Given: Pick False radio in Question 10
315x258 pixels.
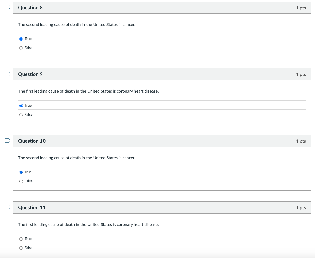Looking at the screenshot, I should click(x=21, y=181).
